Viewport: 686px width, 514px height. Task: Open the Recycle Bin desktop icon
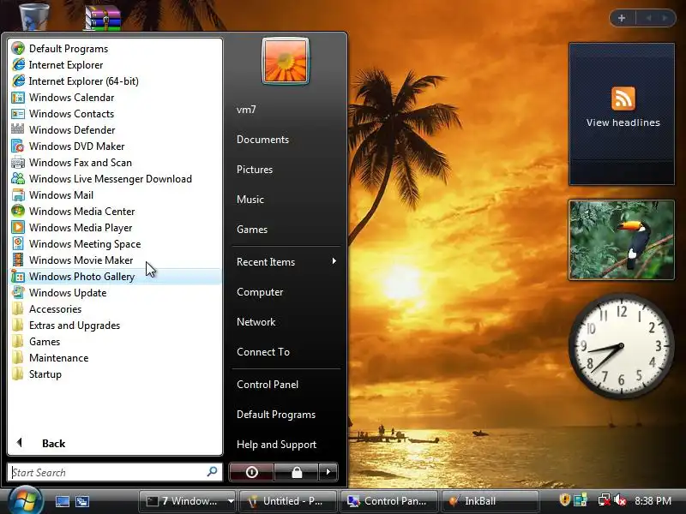tap(33, 15)
